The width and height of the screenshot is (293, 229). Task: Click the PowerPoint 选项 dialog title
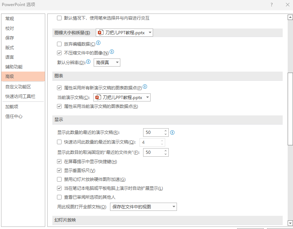pos(19,5)
